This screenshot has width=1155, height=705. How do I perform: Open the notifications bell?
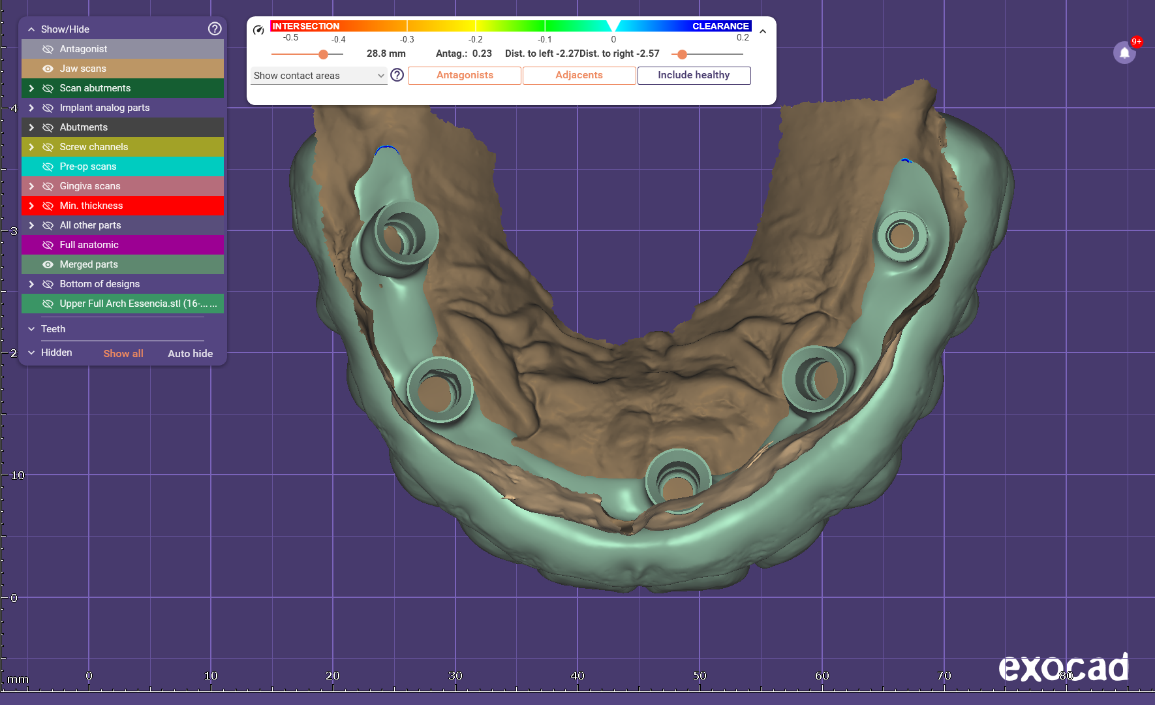[x=1124, y=53]
